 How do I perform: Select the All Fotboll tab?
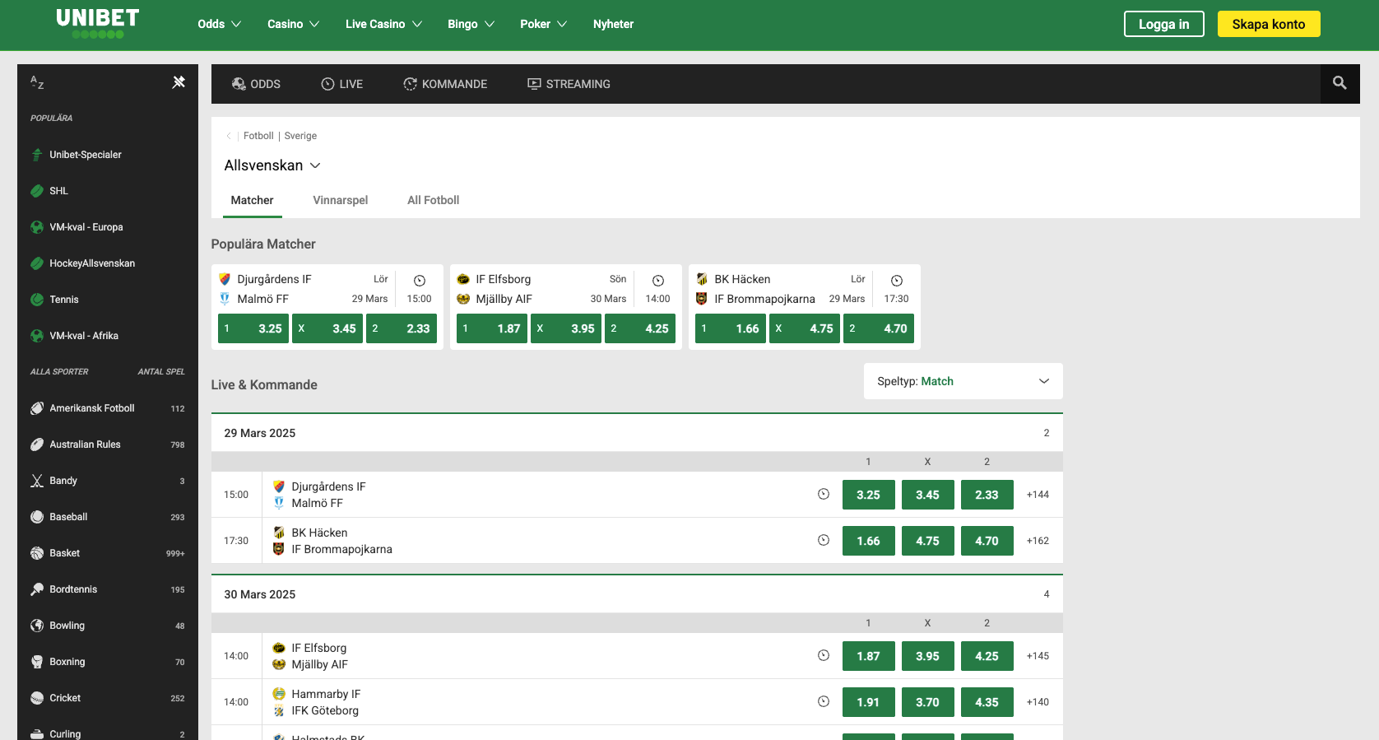[x=433, y=200]
